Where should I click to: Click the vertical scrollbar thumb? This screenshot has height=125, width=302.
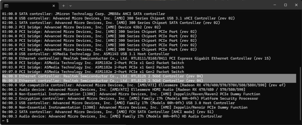tap(300, 94)
